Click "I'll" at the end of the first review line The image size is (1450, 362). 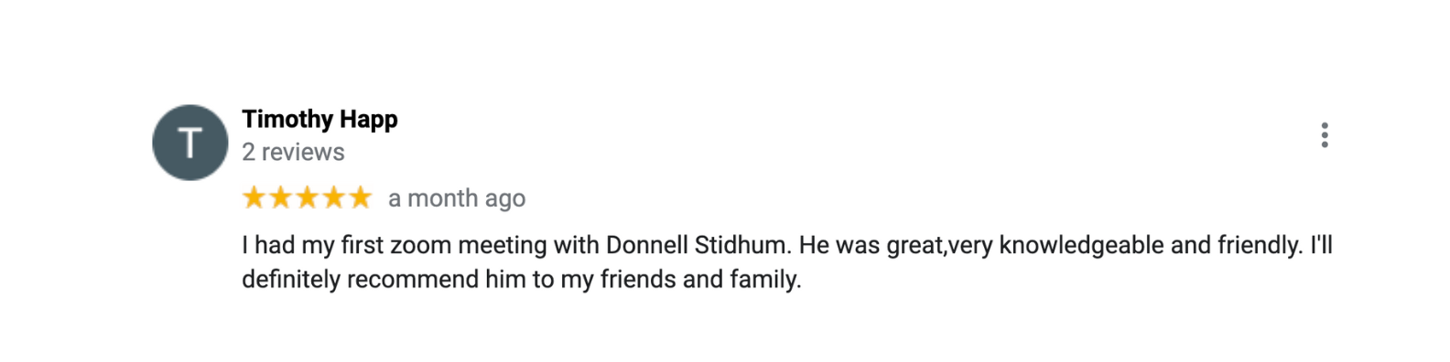point(1321,245)
